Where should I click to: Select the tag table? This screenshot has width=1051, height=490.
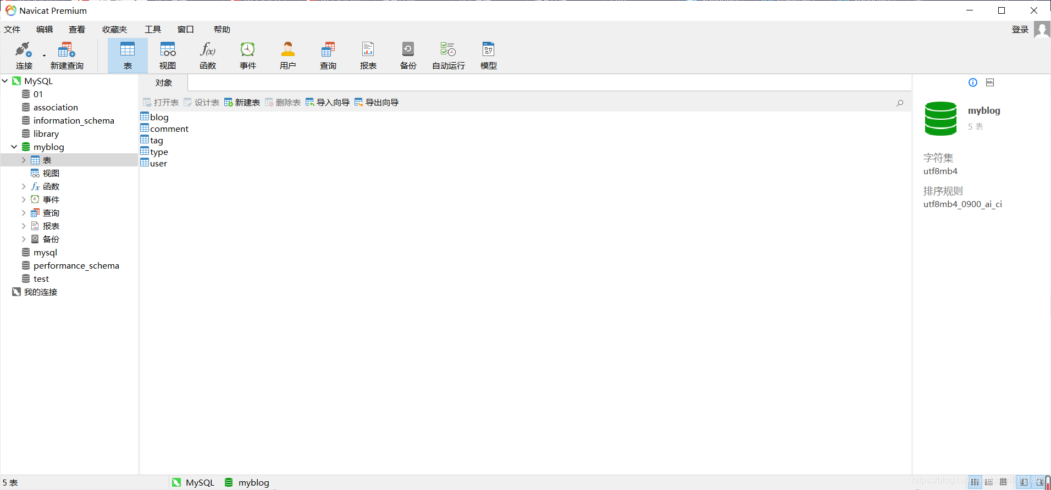pos(152,140)
